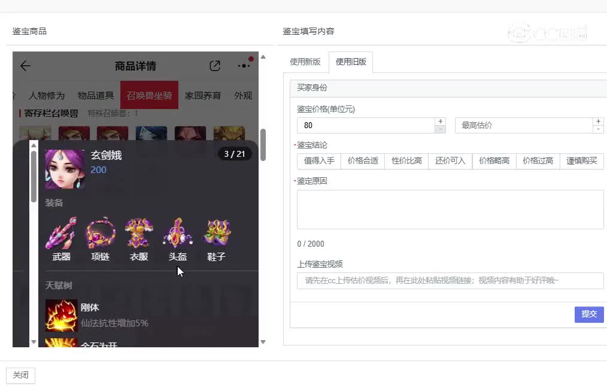Focus the 鉴宝价格 field showing 80
The image size is (607, 388).
(366, 126)
